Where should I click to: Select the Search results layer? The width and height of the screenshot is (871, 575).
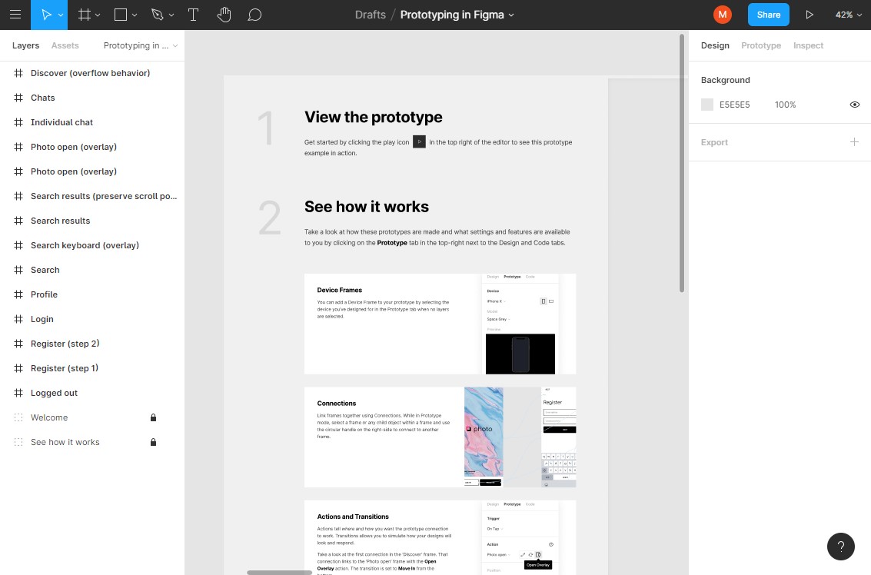91,221
